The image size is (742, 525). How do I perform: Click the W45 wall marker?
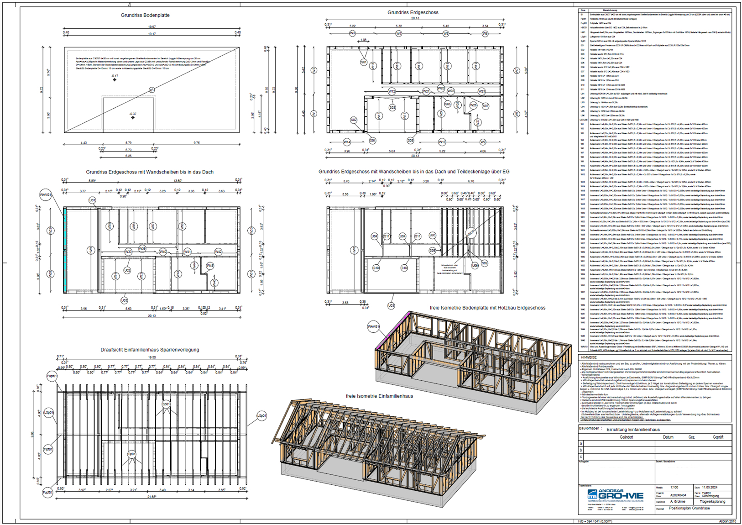210,265
